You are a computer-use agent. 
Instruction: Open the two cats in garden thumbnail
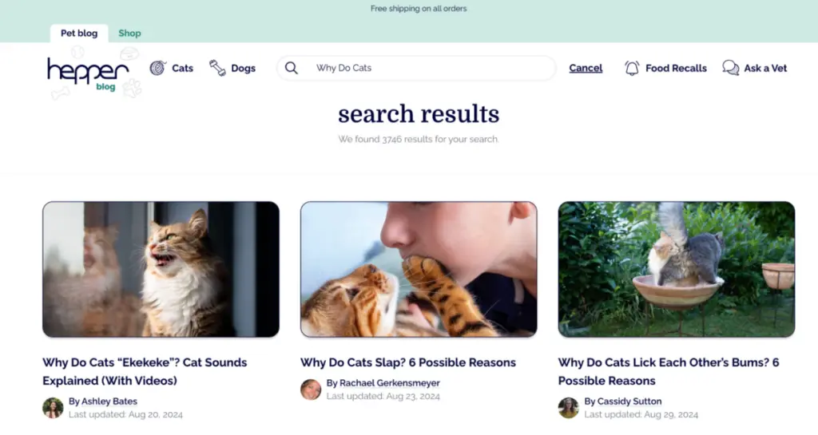(676, 269)
